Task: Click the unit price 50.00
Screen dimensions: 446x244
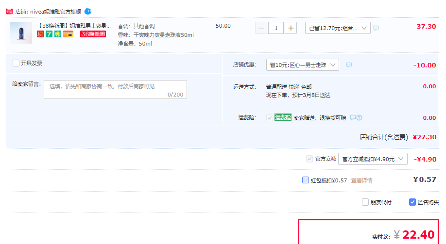Action: coord(223,26)
